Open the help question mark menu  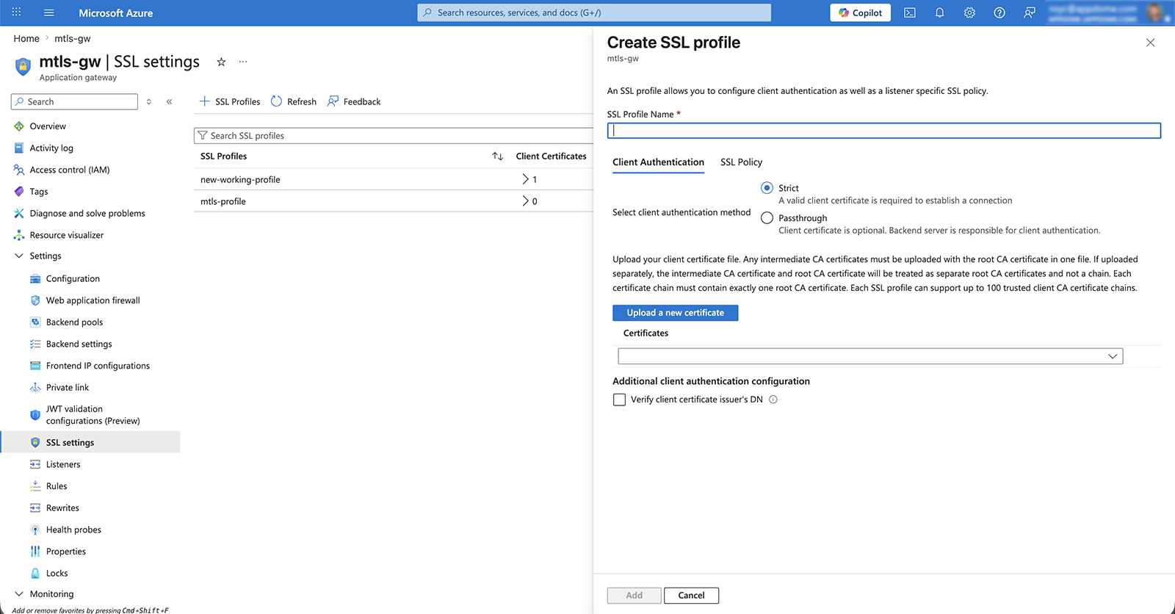click(x=999, y=12)
